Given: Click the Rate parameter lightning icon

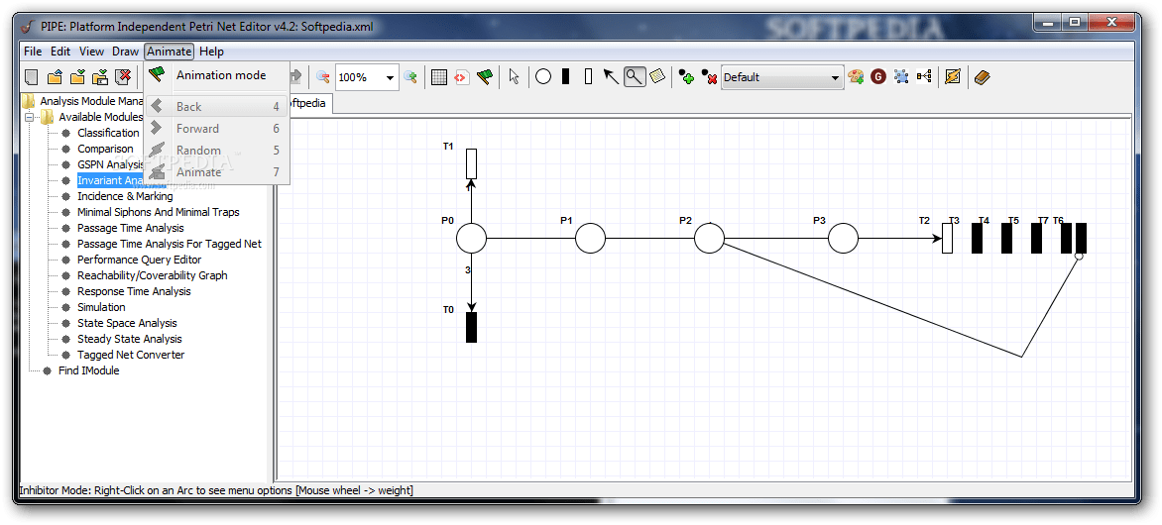Looking at the screenshot, I should coord(953,77).
